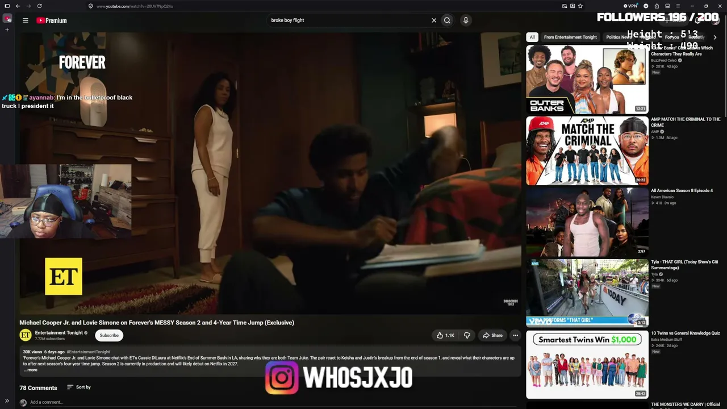Show more filter chips with right arrow
Viewport: 727px width, 409px height.
(x=715, y=37)
